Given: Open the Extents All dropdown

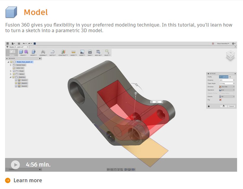Looking at the screenshot, I should pyautogui.click(x=227, y=96).
